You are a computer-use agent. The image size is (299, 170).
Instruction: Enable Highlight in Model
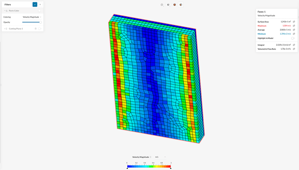(293, 38)
